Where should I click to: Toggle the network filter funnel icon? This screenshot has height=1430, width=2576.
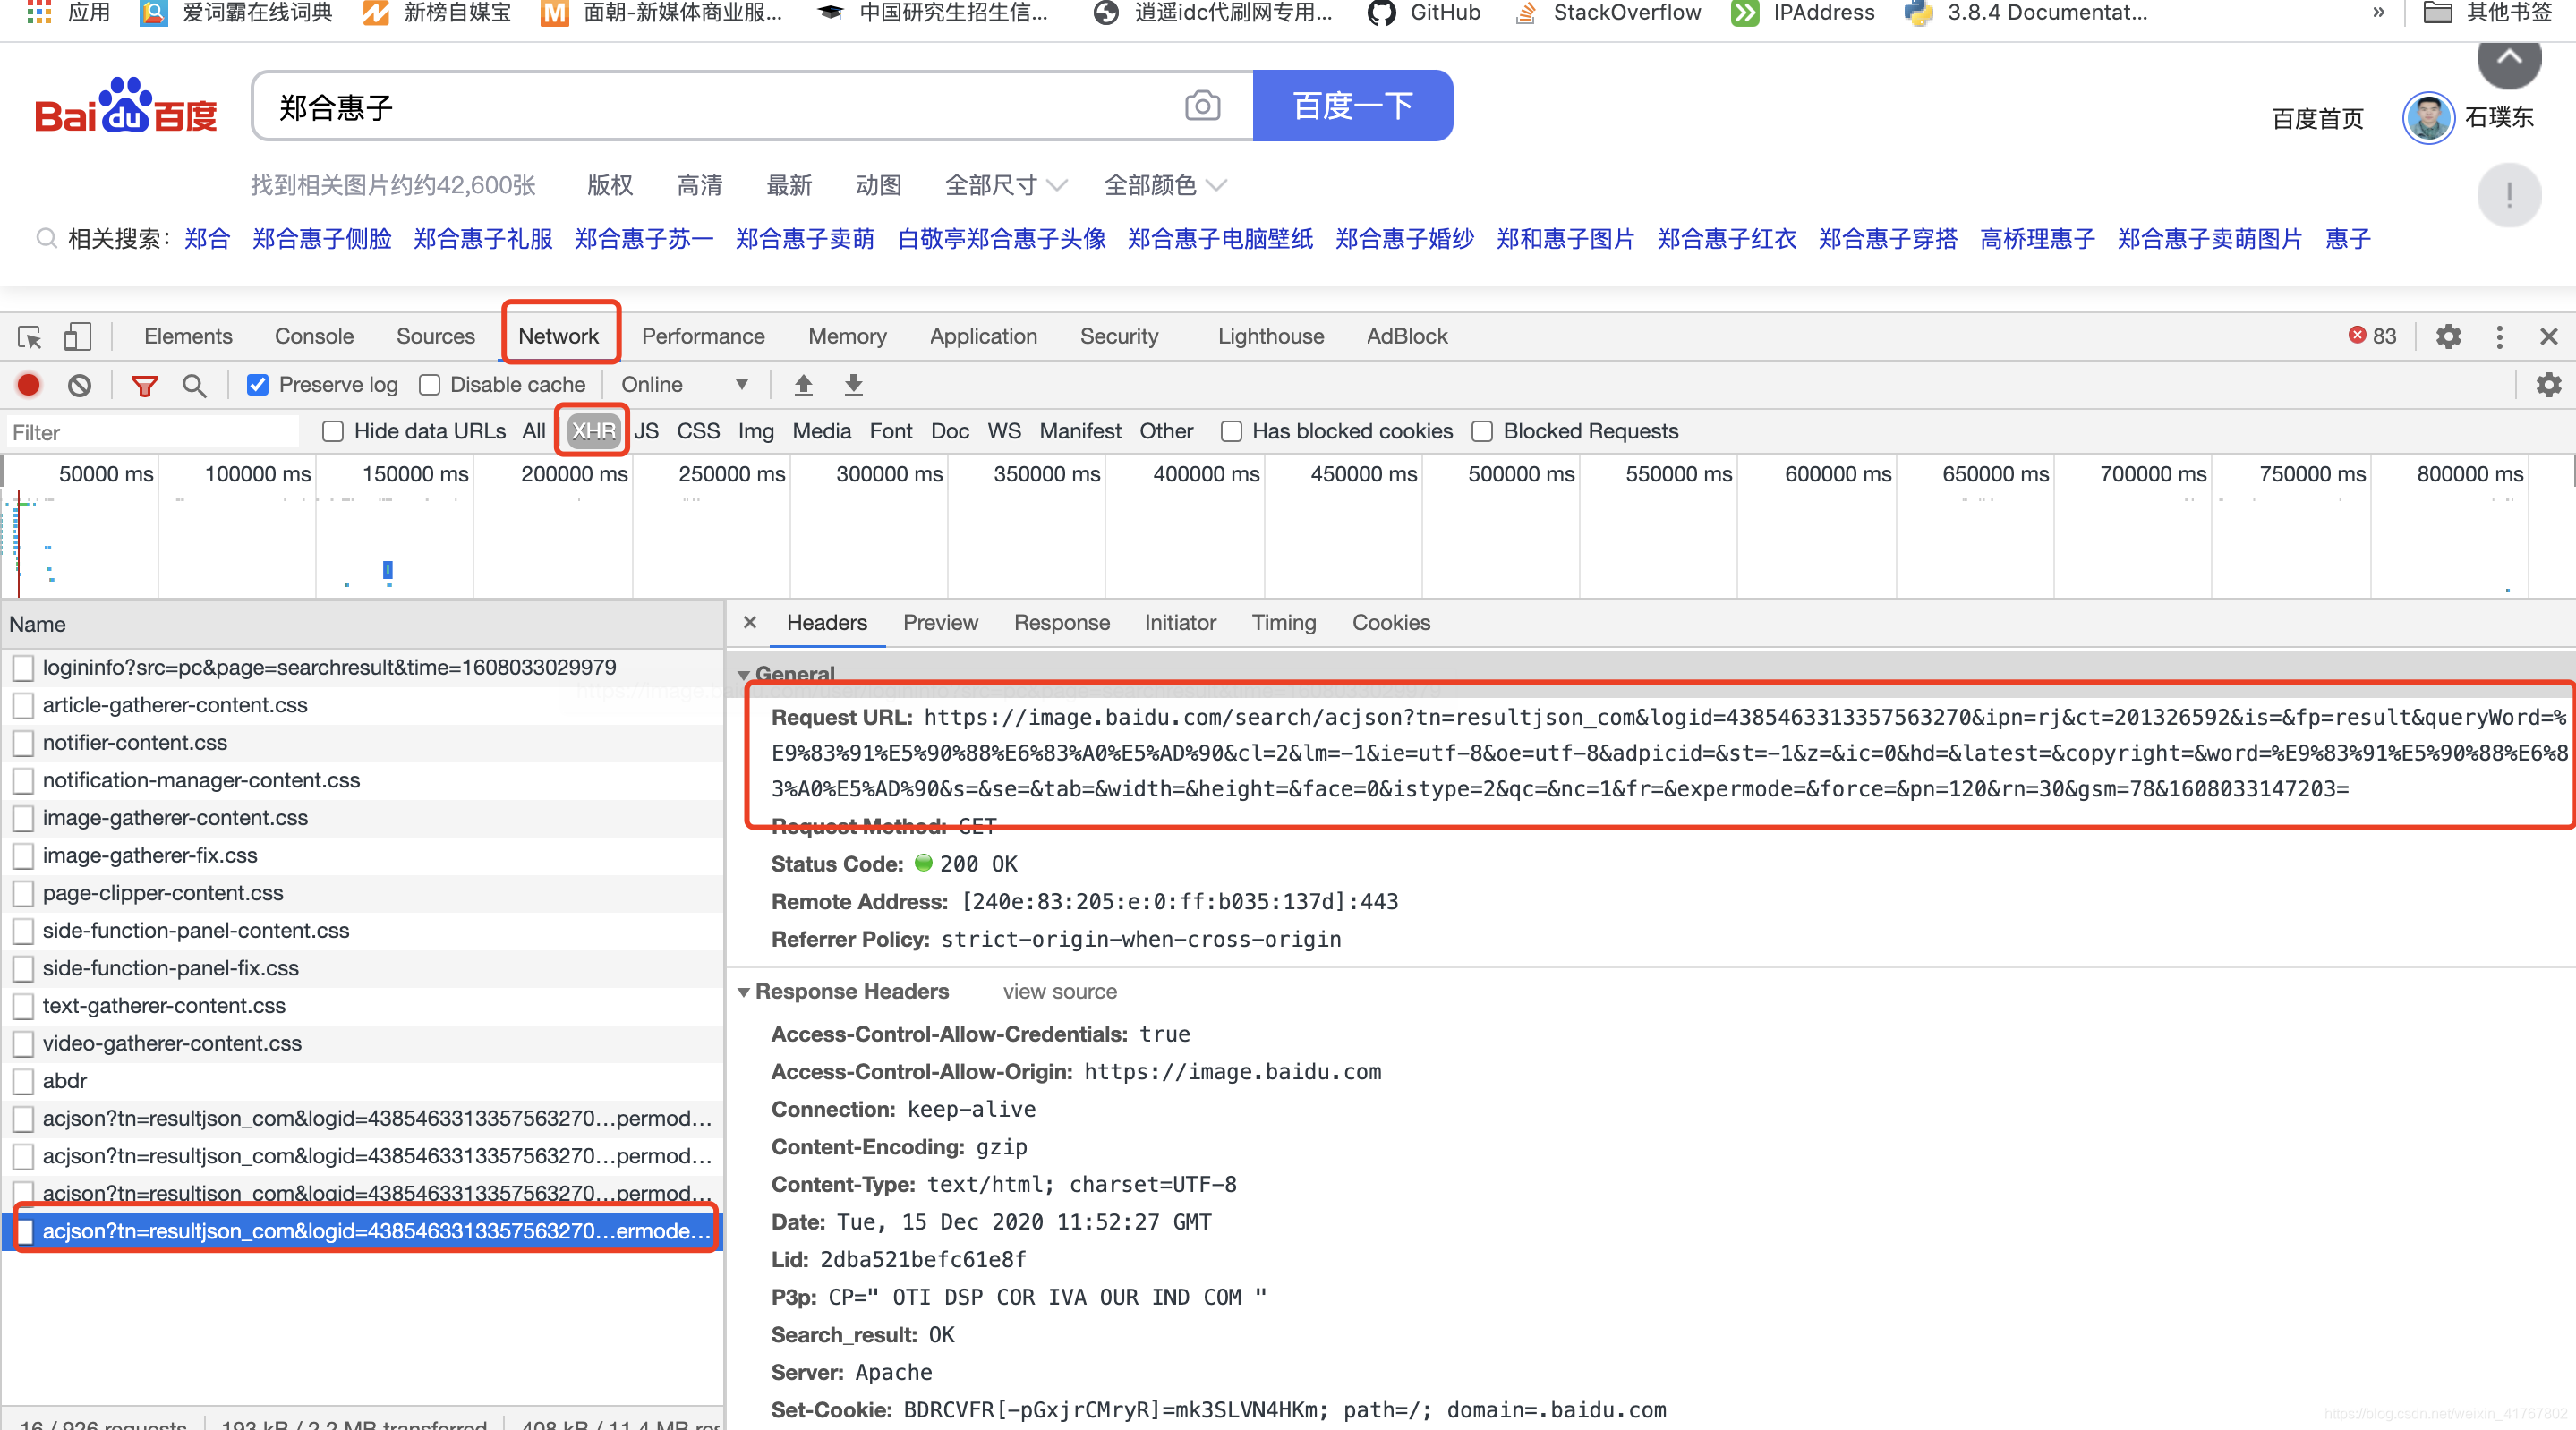tap(145, 385)
